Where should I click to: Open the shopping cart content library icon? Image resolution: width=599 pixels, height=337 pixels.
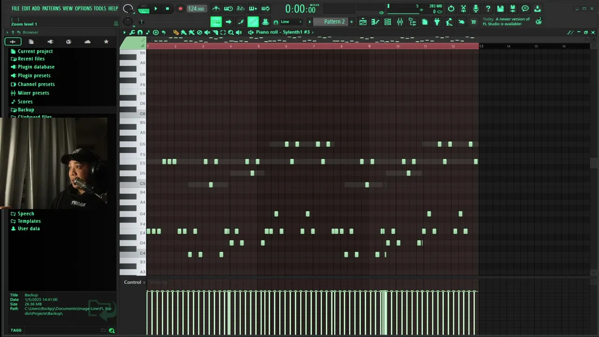(474, 22)
